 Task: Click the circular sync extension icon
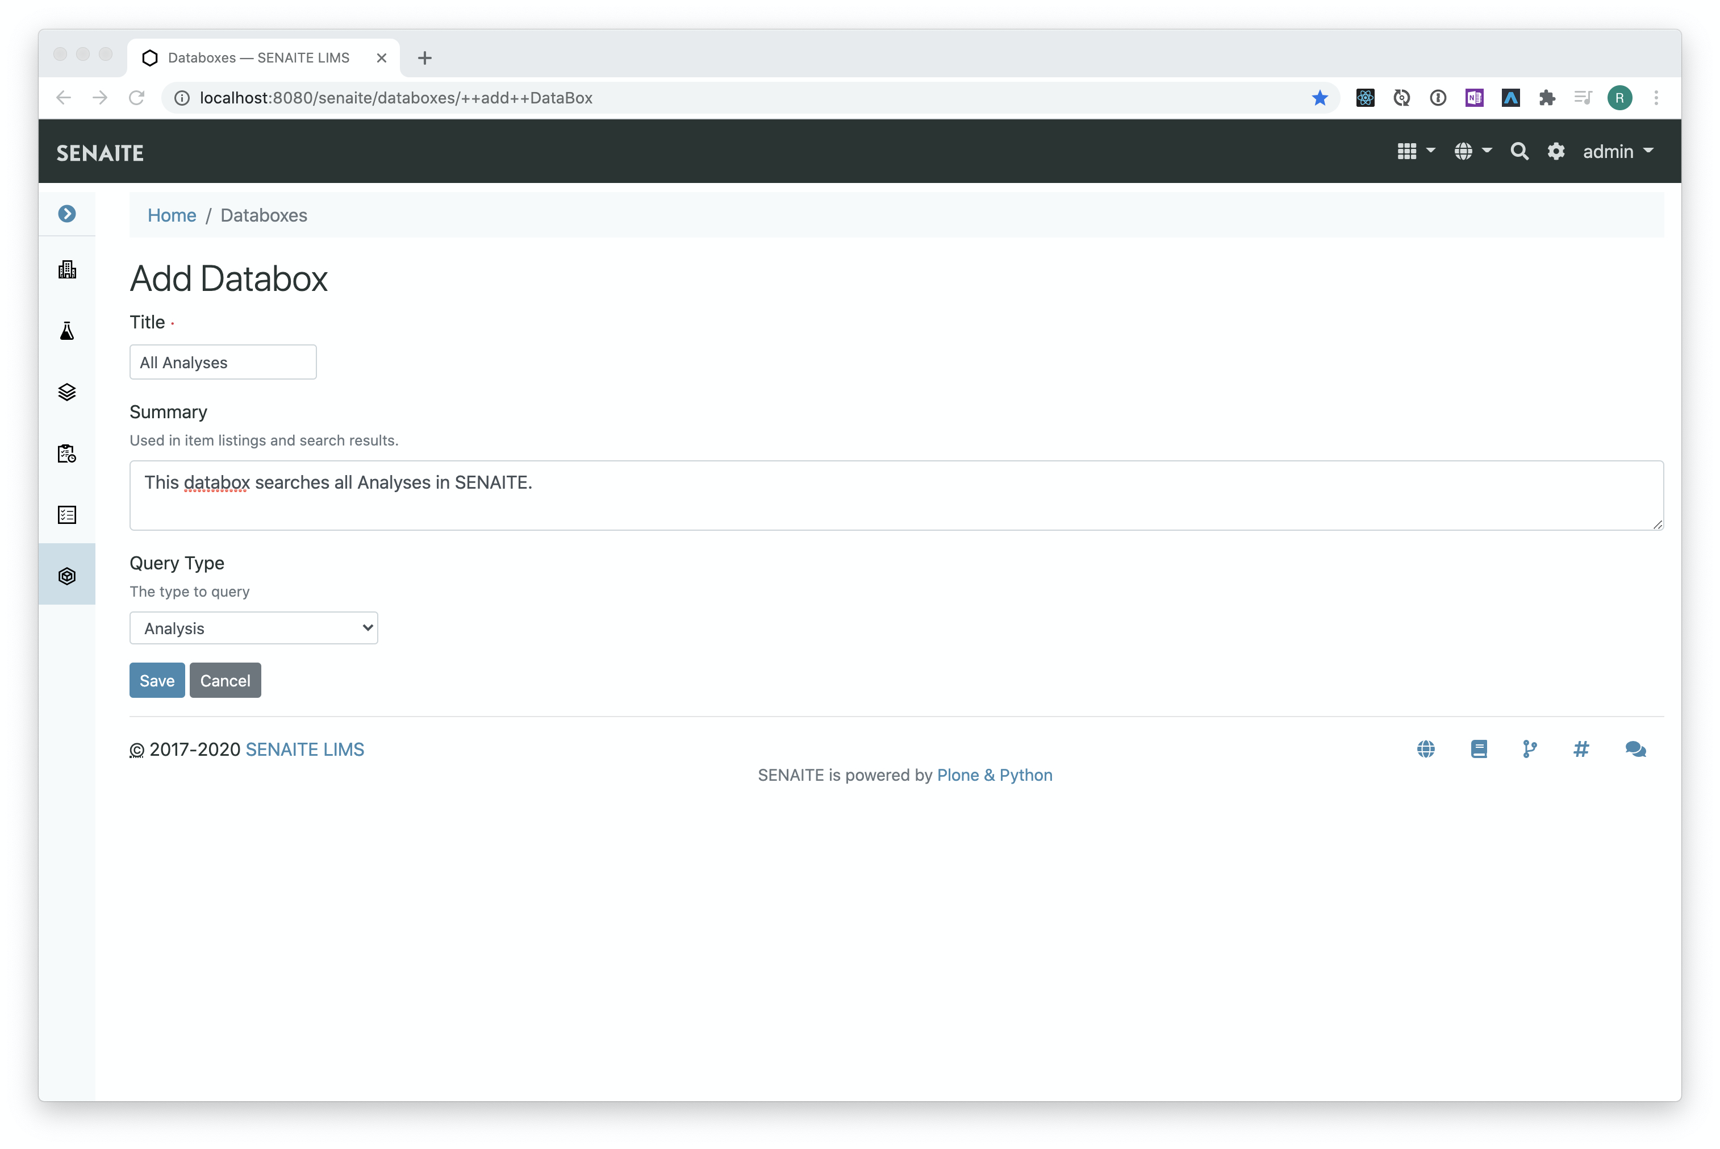(1401, 98)
